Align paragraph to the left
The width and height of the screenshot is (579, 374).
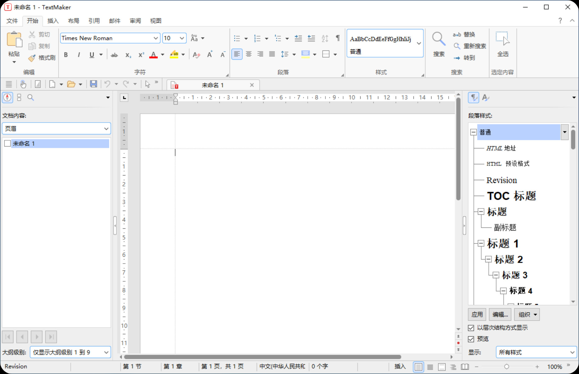point(237,54)
